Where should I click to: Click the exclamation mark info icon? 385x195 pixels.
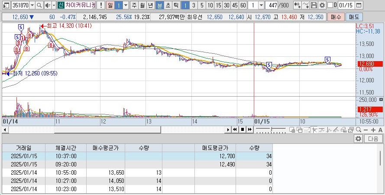(x=100, y=5)
